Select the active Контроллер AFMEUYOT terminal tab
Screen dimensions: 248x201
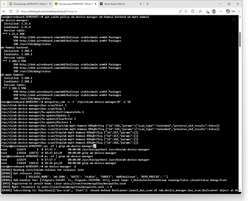click(75, 4)
